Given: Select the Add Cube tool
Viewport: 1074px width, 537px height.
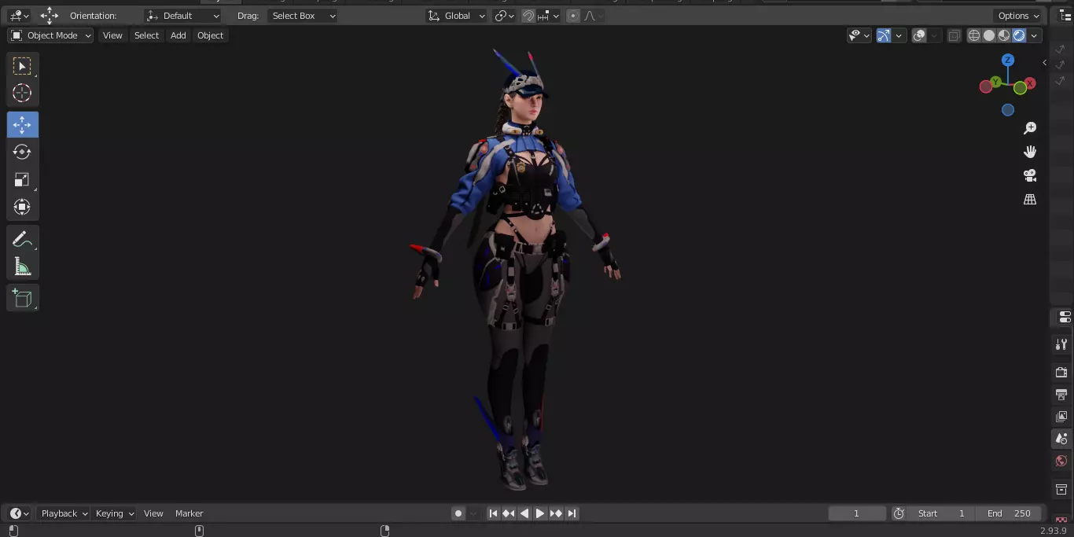Looking at the screenshot, I should (22, 298).
